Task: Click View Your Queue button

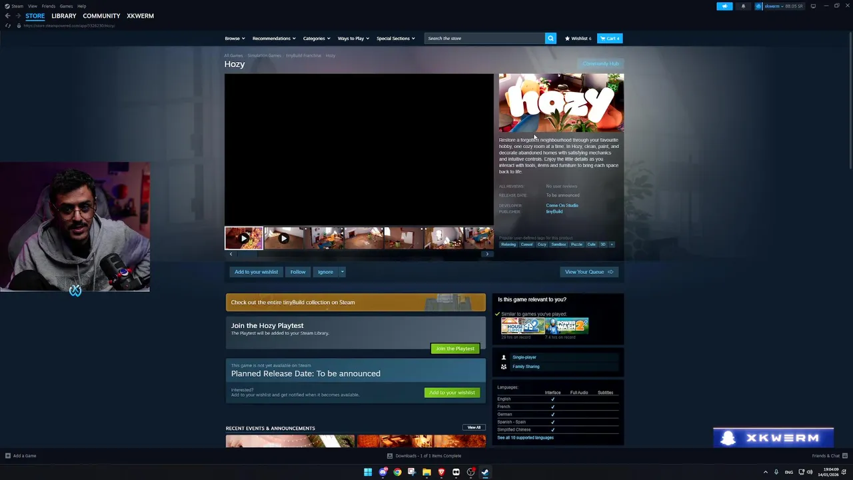Action: [589, 272]
